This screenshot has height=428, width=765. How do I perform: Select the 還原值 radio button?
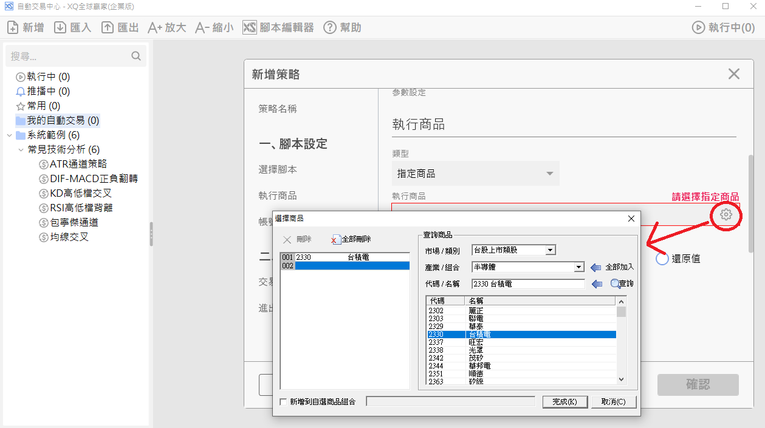[662, 259]
